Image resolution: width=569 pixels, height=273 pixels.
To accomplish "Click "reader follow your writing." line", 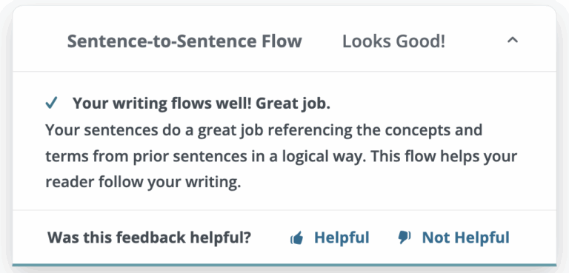I will coord(143,182).
